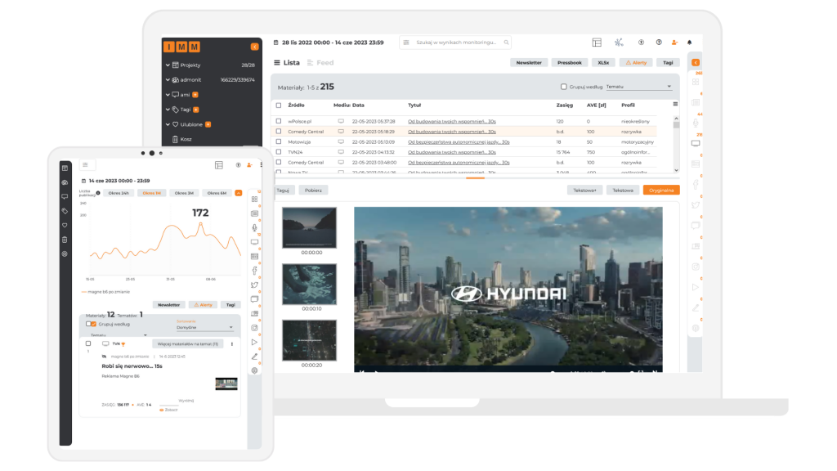Switch to the Feed view

point(320,62)
